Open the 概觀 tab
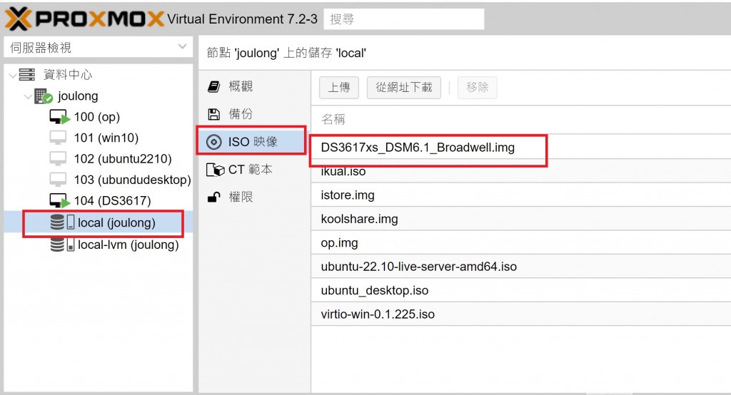 pyautogui.click(x=255, y=87)
